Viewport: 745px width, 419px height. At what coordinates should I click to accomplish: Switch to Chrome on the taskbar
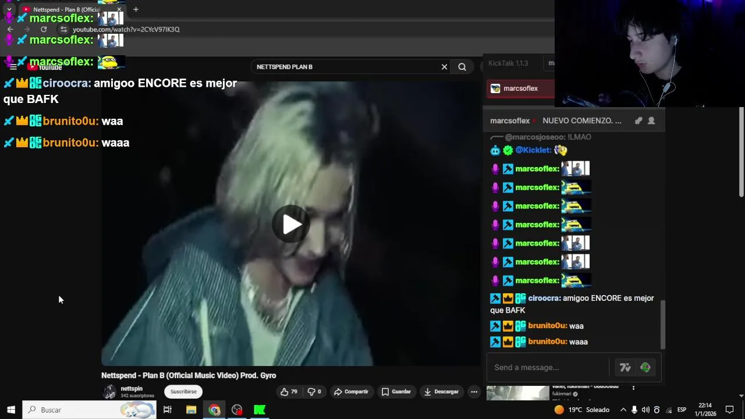(214, 410)
